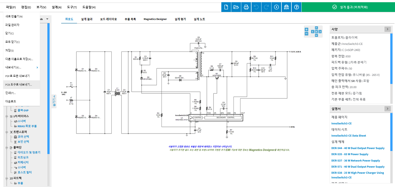Viewport: 395px width, 187px height.
Task: Open the online BOM globe icon
Action: point(286,7)
